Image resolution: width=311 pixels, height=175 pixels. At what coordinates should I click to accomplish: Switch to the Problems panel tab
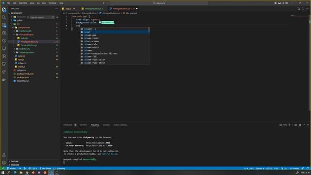click(68, 125)
